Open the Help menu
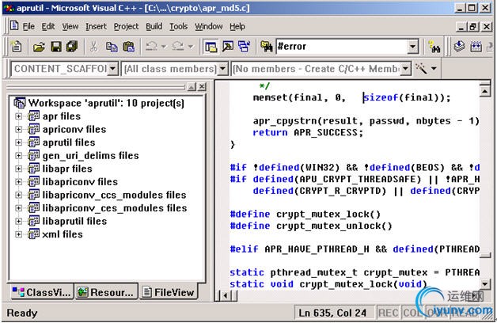Screen dimensions: 497x323 237,26
